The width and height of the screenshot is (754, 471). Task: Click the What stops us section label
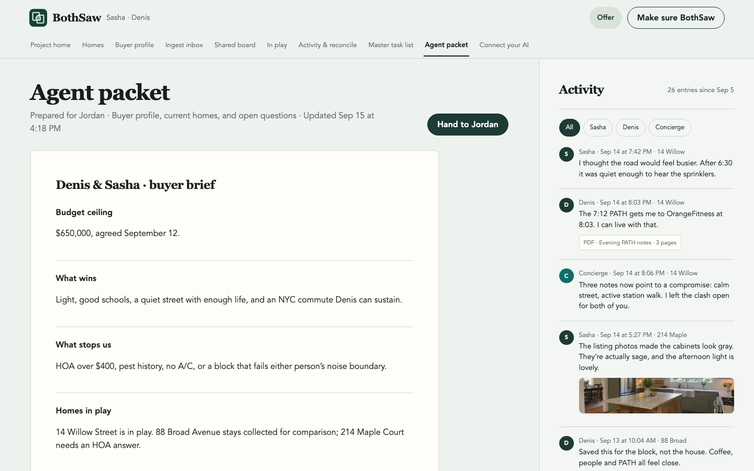83,345
